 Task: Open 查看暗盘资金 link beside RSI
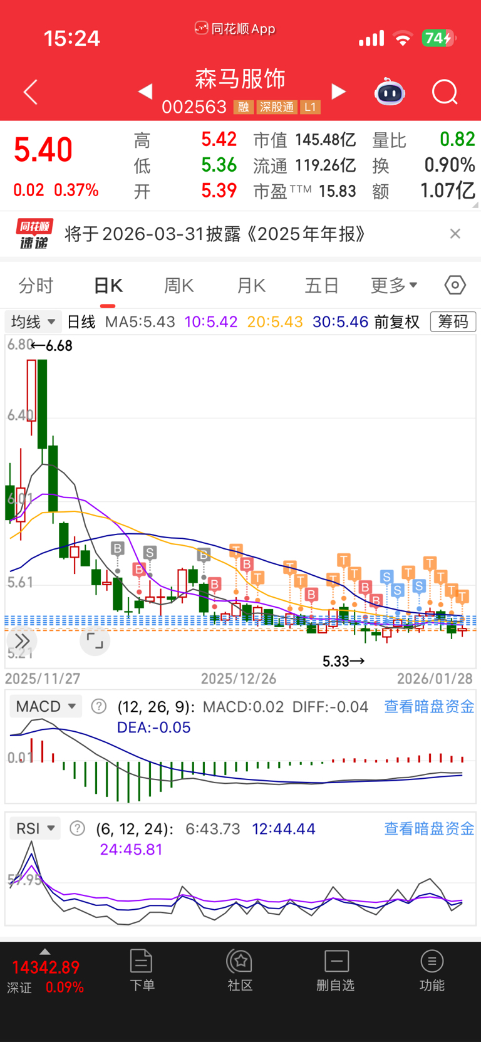429,828
